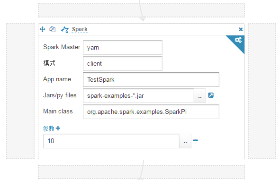Click the Main class field org.apache.spark.examples.SparkPi

pyautogui.click(x=151, y=112)
